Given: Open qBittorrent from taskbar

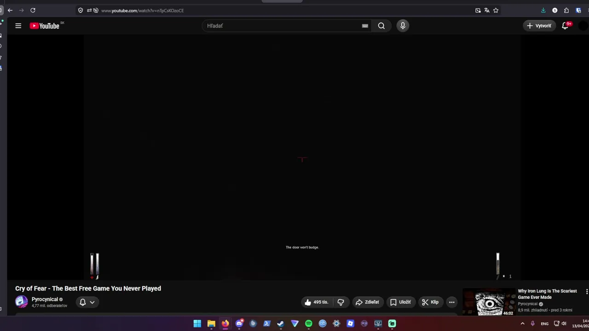Looking at the screenshot, I should 323,324.
